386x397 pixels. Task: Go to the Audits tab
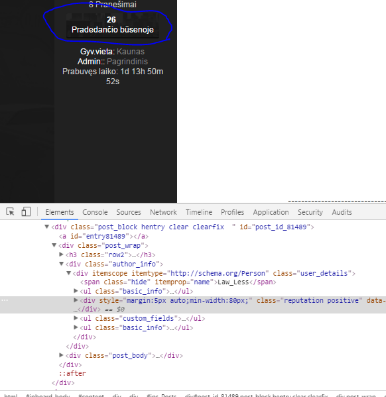coord(342,212)
